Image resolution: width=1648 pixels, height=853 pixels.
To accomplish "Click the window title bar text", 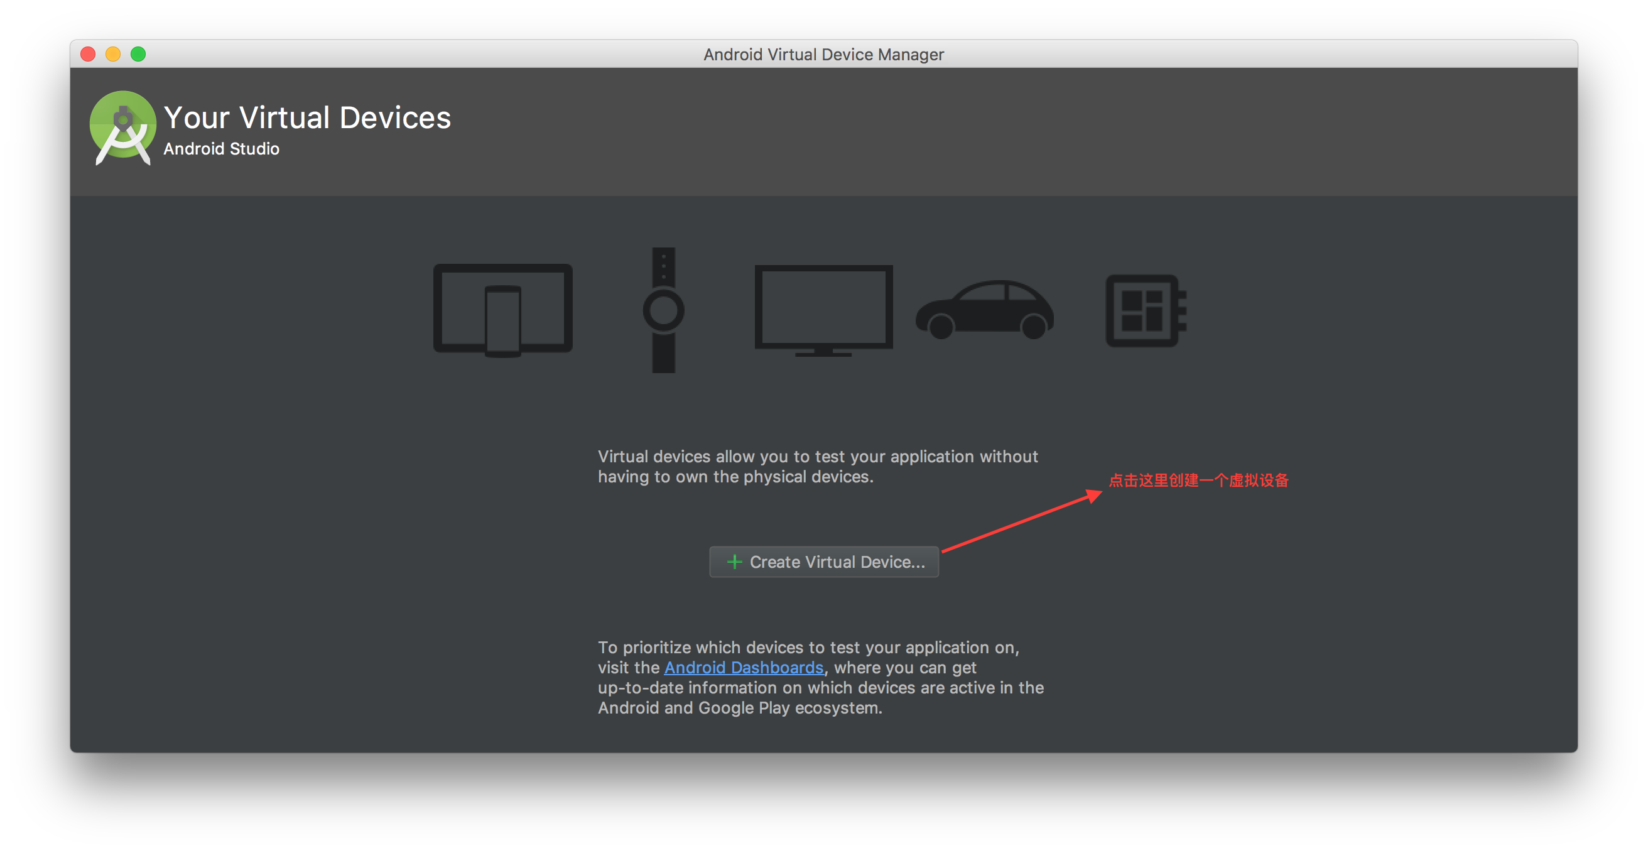I will coord(823,55).
